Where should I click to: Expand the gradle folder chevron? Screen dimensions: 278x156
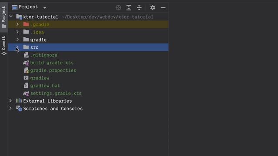(x=17, y=39)
